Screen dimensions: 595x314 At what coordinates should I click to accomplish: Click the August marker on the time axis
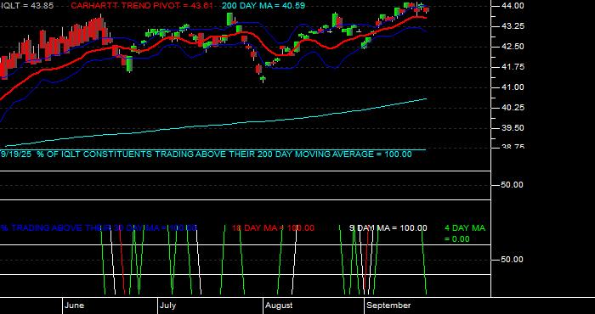click(279, 306)
